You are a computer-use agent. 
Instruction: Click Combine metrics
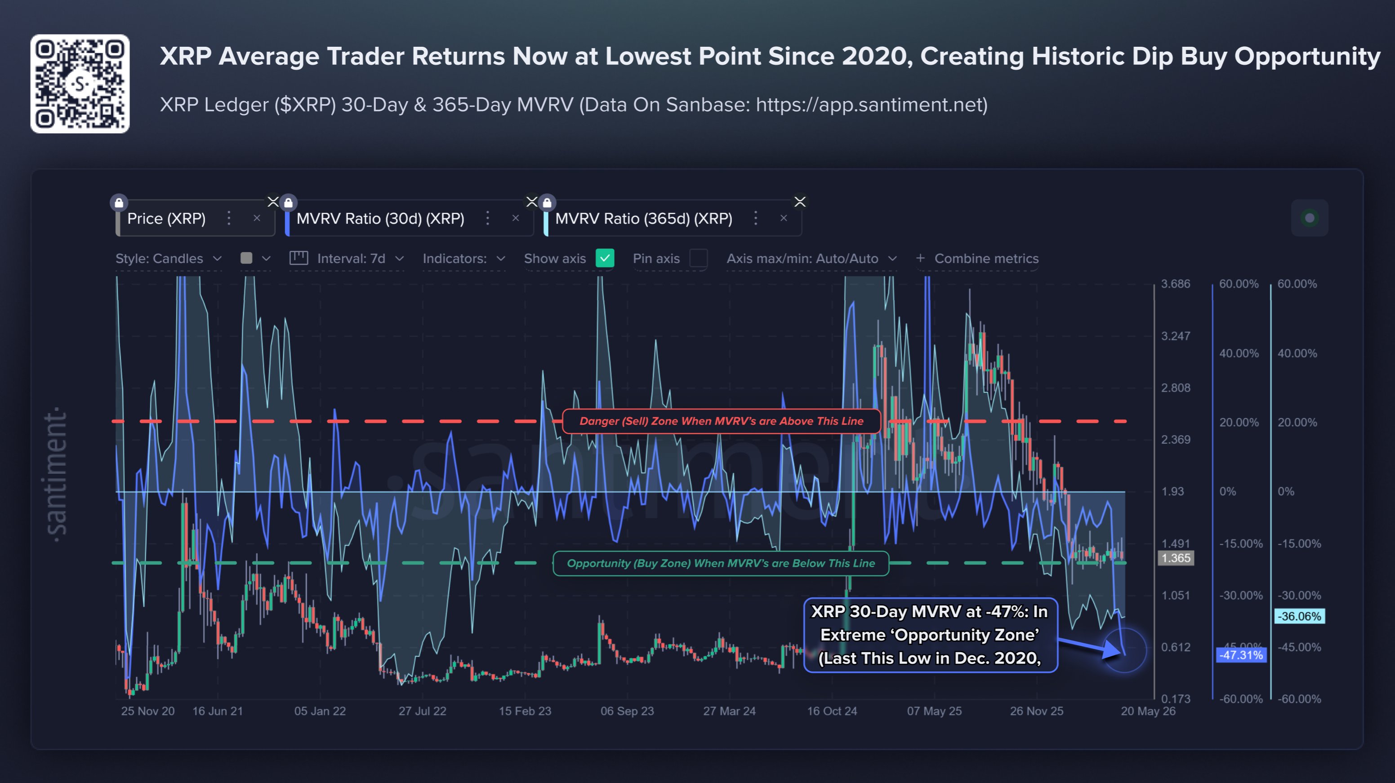coord(986,258)
